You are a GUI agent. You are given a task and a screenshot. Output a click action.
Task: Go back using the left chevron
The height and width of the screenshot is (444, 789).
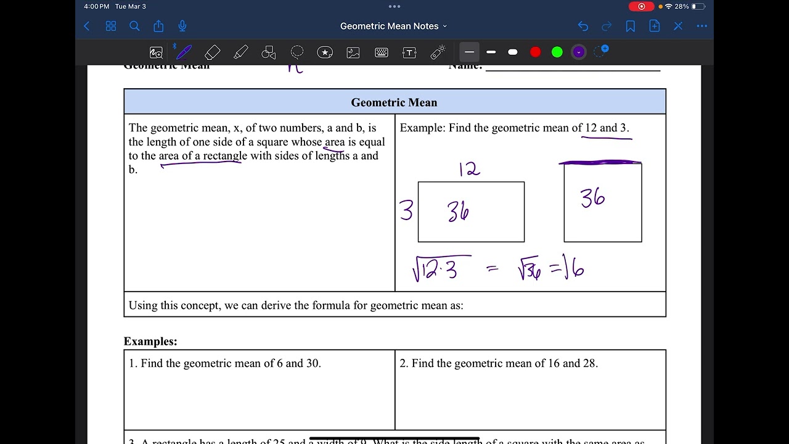pyautogui.click(x=87, y=26)
